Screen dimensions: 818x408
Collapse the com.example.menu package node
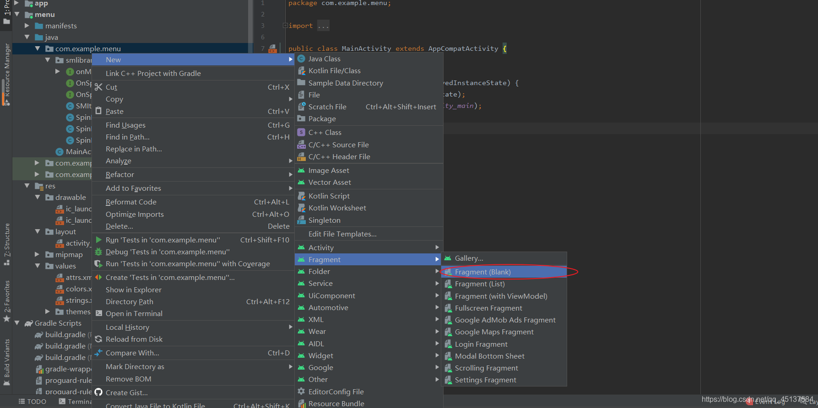pyautogui.click(x=38, y=48)
